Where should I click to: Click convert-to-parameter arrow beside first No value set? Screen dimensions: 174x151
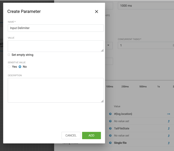168,121
